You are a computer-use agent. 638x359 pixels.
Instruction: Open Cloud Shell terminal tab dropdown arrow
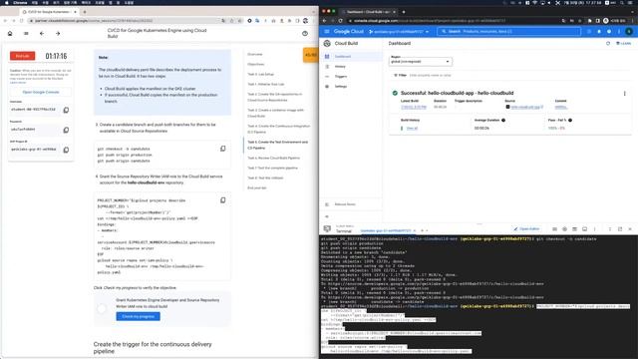[x=427, y=230]
